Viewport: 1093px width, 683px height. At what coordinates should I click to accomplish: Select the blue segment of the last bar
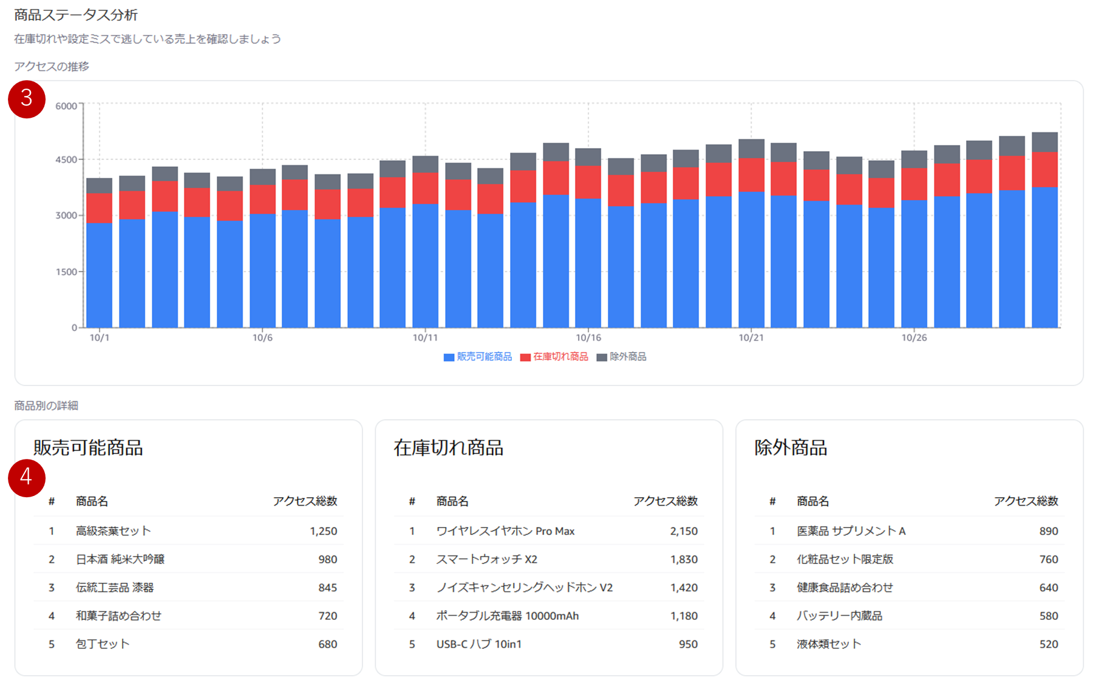pyautogui.click(x=1044, y=257)
